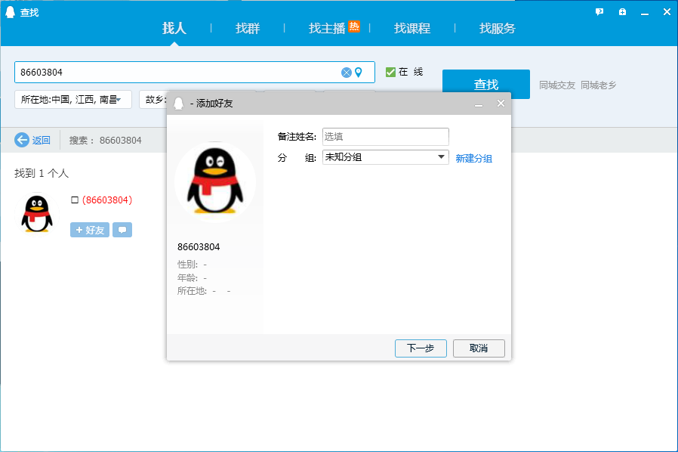Switch to the 找人 tab
678x452 pixels.
(x=174, y=28)
